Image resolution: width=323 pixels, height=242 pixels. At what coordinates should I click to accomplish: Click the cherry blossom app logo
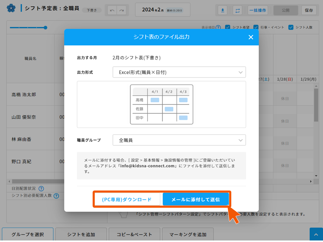(11, 8)
